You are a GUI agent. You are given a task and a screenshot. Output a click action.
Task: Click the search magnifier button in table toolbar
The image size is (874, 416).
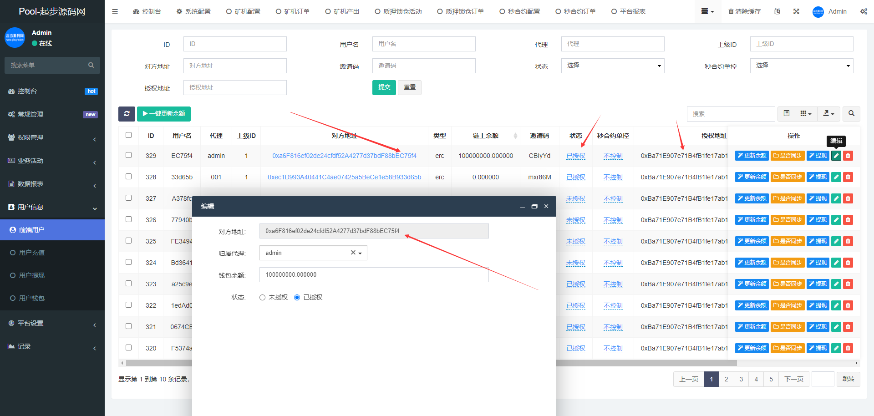[x=851, y=113]
